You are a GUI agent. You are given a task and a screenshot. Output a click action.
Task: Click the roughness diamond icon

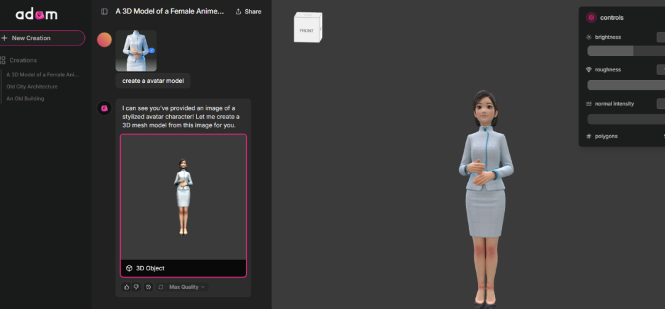(x=589, y=69)
